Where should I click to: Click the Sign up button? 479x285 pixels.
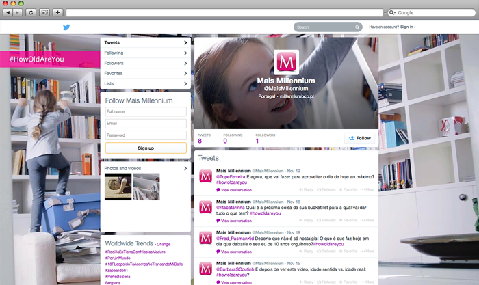click(x=146, y=148)
